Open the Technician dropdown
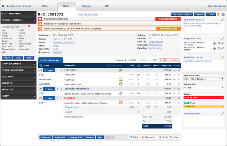 click(204, 88)
